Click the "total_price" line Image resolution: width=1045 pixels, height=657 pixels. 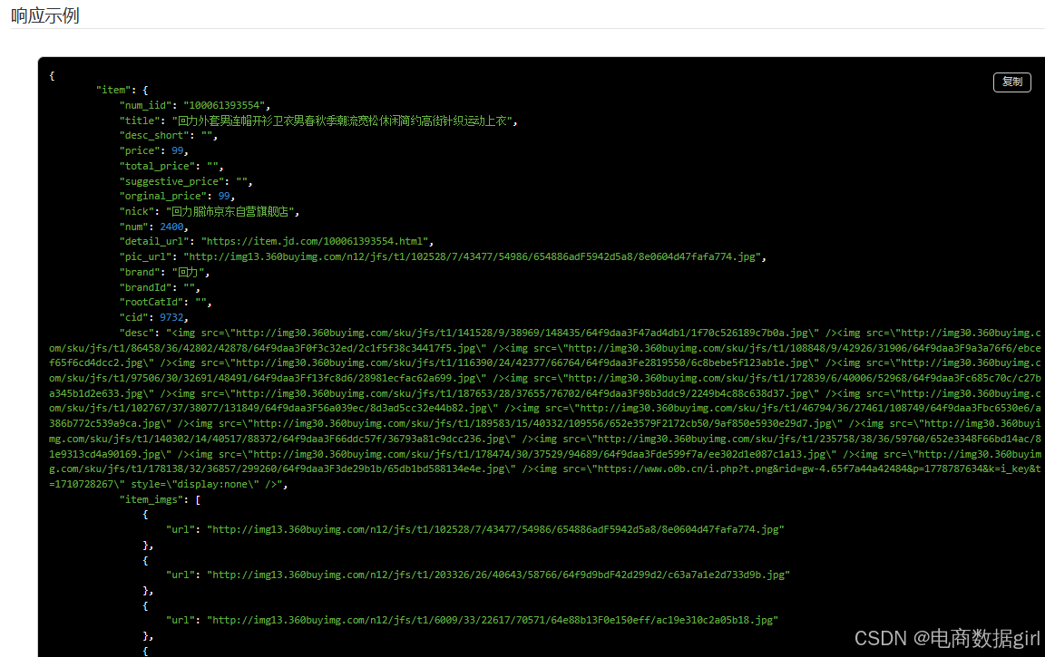pos(171,166)
